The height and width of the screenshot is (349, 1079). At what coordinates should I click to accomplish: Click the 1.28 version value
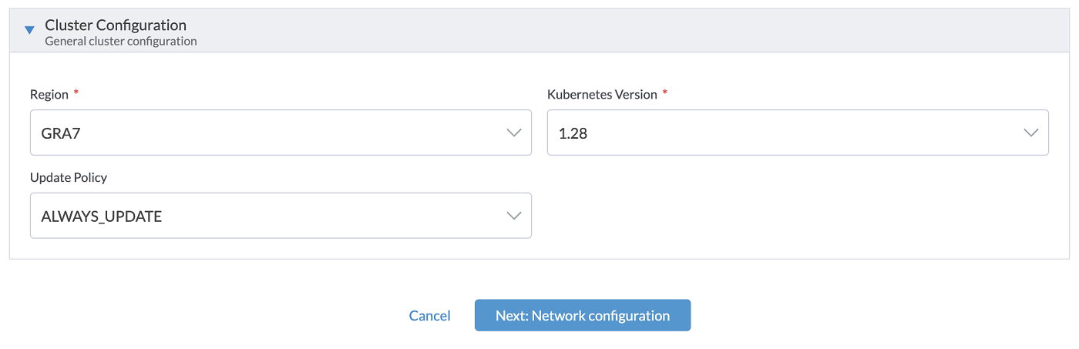pos(573,133)
